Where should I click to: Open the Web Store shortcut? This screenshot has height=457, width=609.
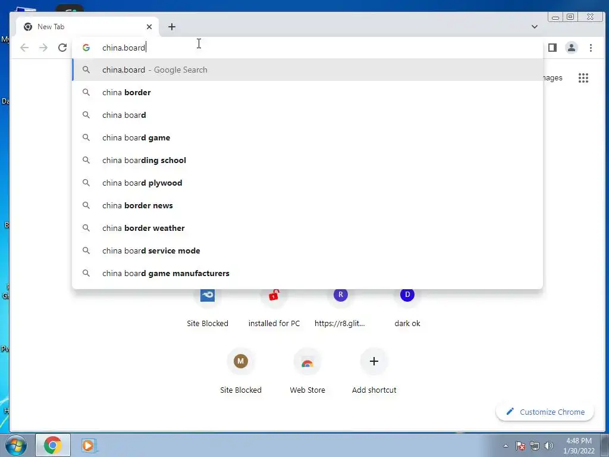[x=307, y=371]
